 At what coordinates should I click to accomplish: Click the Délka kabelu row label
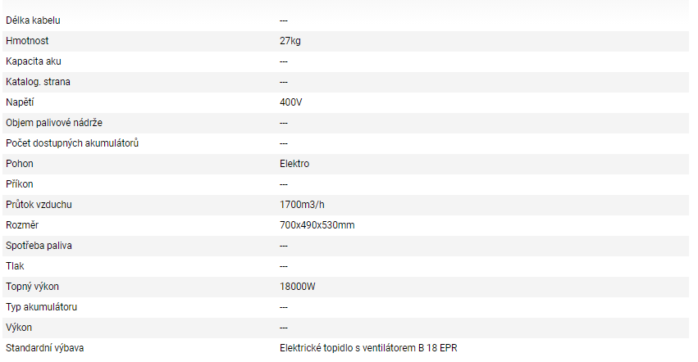point(32,20)
